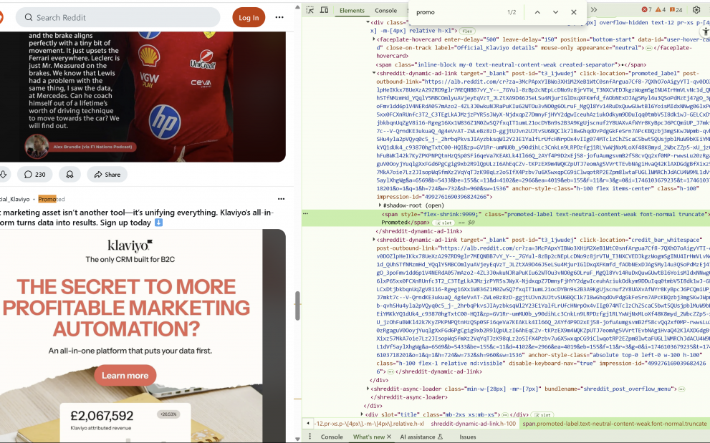710x443 pixels.
Task: Click the Learn more button in Klaviyo ad
Action: pos(125,376)
